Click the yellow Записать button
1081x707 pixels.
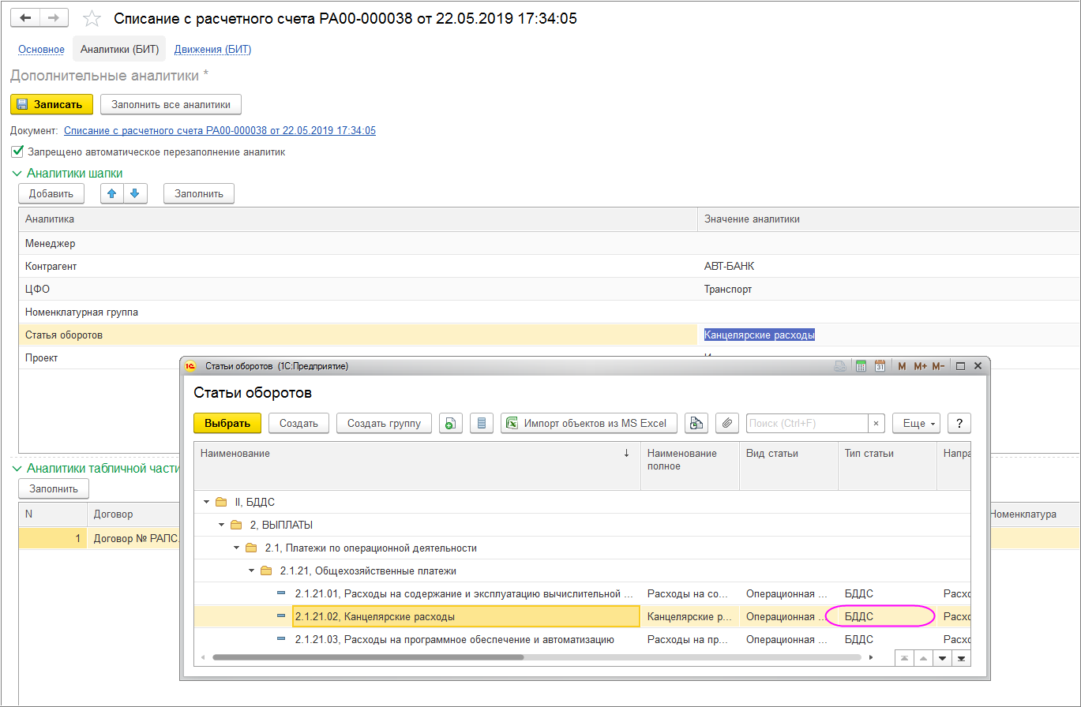tap(51, 104)
